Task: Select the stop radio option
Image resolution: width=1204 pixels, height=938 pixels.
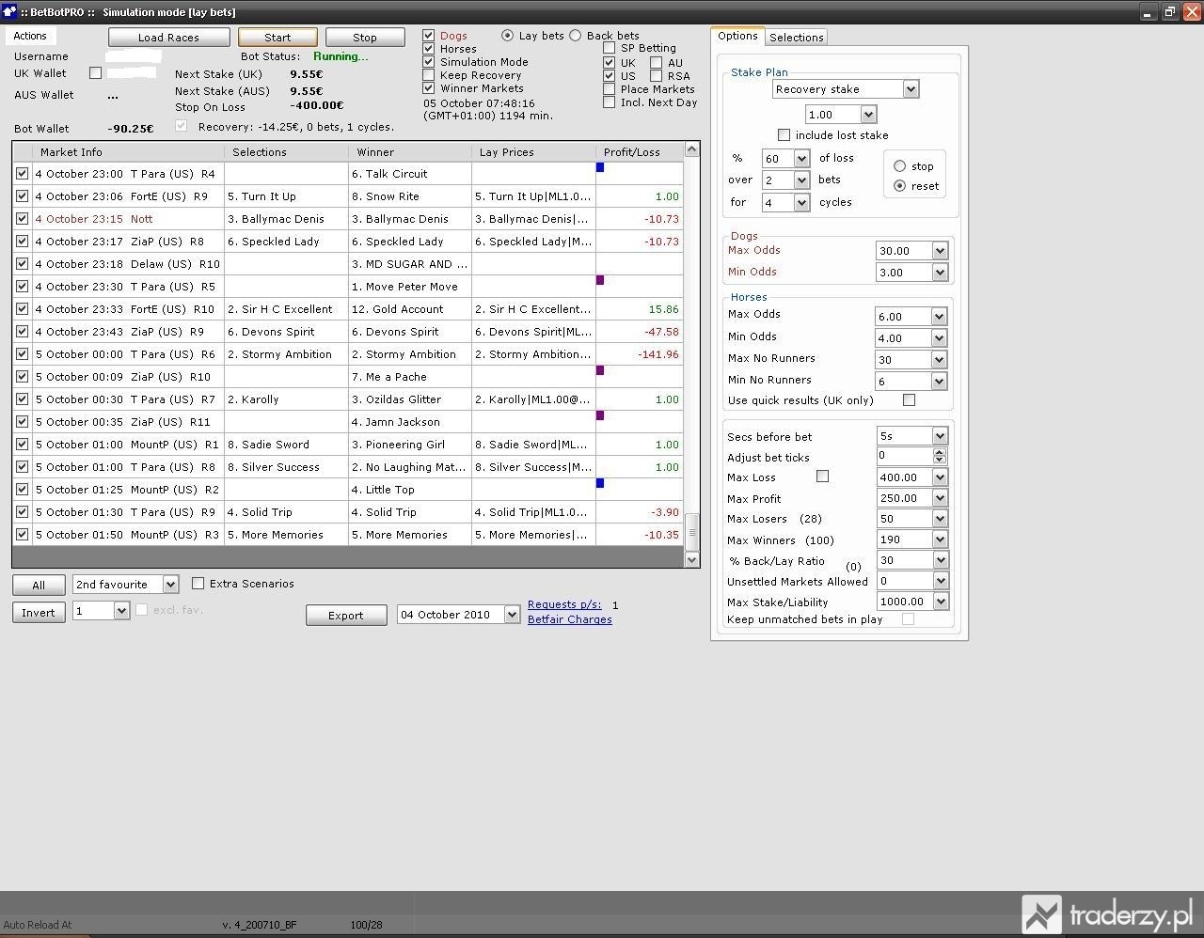Action: tap(900, 166)
